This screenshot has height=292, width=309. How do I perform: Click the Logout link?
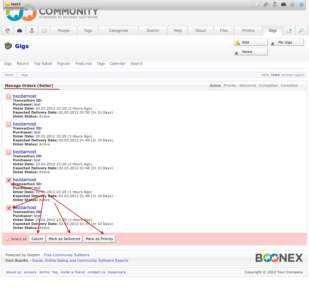click(x=299, y=75)
